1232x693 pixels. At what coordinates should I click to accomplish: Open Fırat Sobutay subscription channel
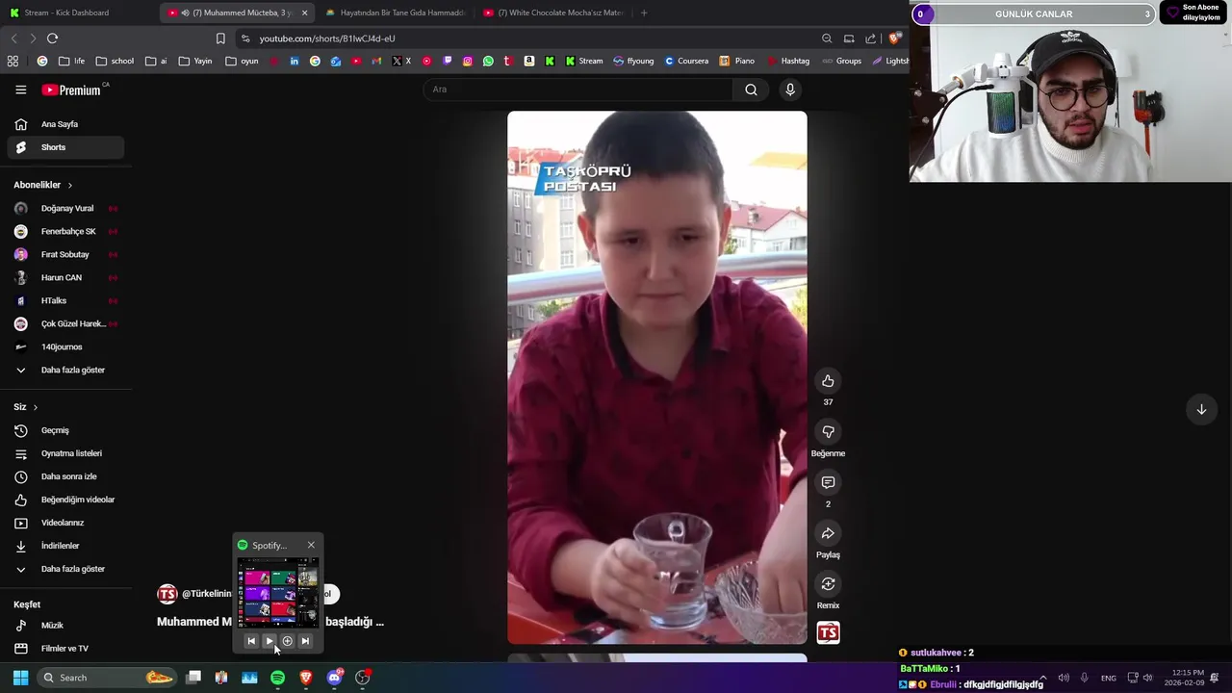coord(65,254)
